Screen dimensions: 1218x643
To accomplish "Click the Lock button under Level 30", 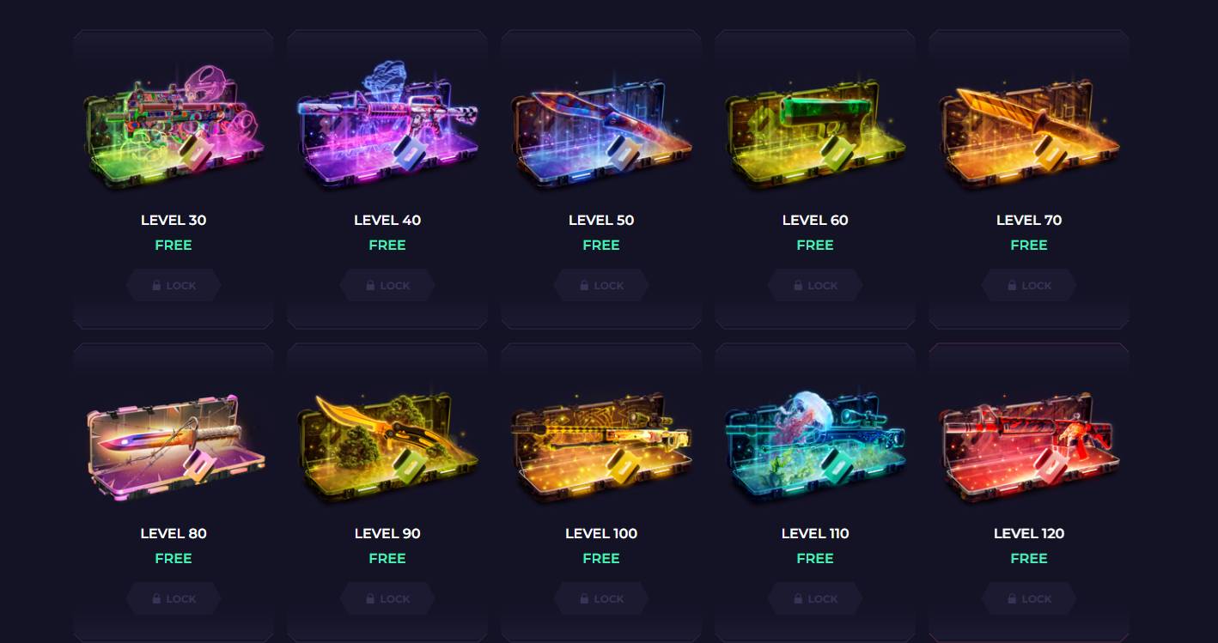I will point(174,285).
